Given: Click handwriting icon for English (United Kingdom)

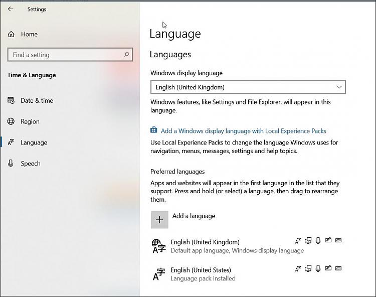Looking at the screenshot, I should point(328,240).
